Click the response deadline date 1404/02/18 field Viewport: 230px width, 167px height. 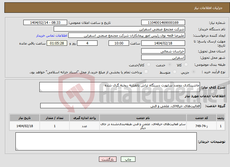[163, 43]
